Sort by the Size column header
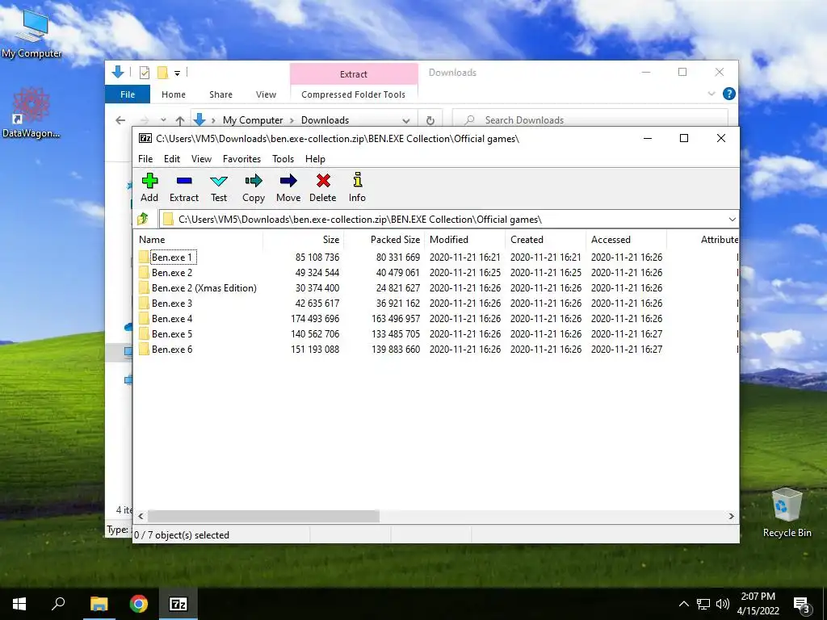This screenshot has height=620, width=827. pyautogui.click(x=304, y=239)
